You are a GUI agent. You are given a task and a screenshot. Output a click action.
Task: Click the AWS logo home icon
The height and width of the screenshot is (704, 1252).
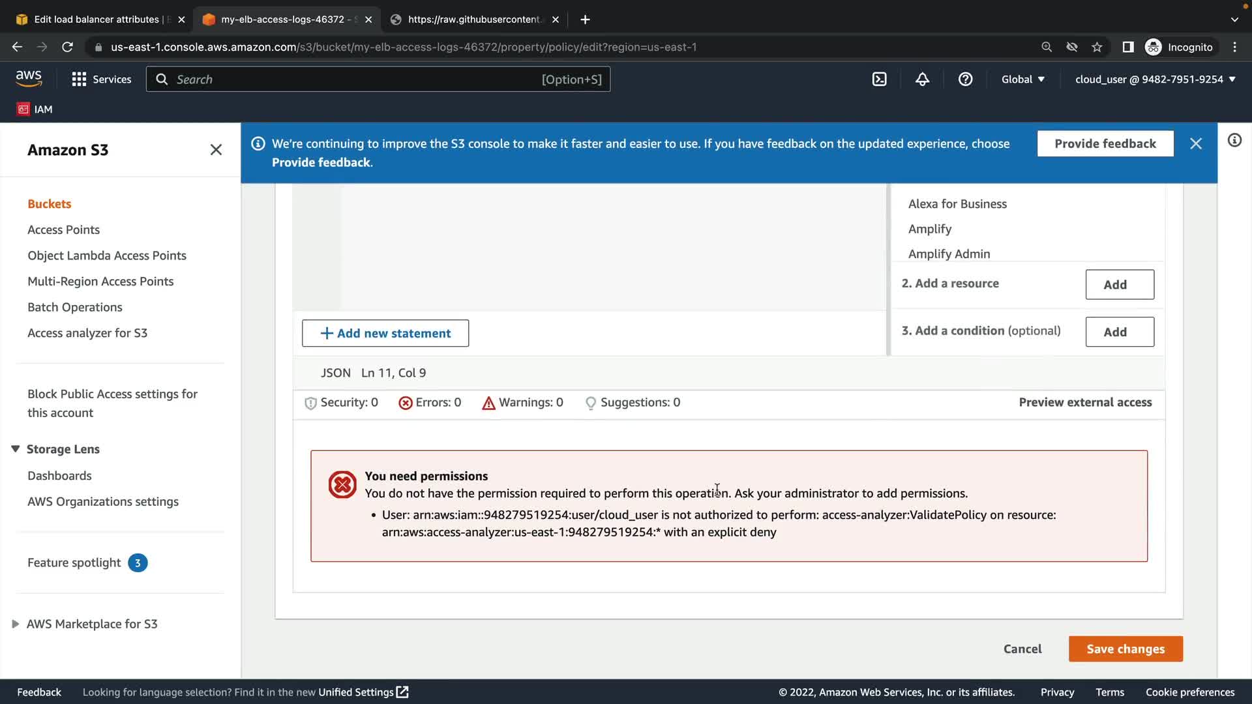29,78
